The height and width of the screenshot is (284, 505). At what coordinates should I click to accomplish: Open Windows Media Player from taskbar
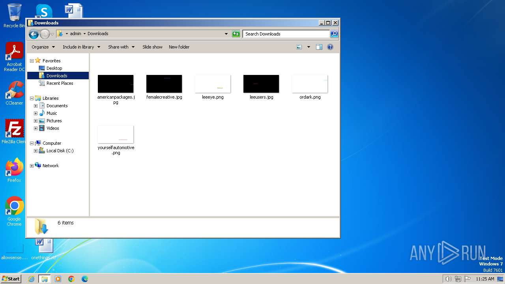pyautogui.click(x=58, y=279)
